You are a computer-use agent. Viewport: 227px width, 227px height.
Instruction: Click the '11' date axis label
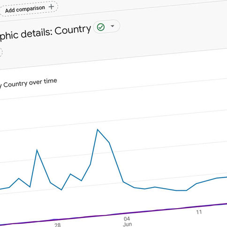coord(199,212)
